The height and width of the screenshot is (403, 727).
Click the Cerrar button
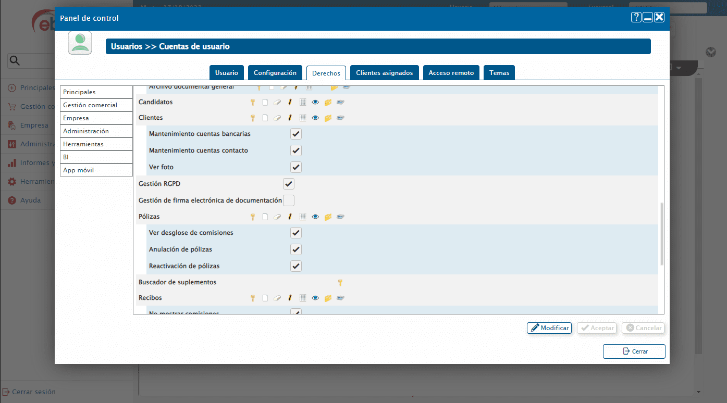coord(634,351)
